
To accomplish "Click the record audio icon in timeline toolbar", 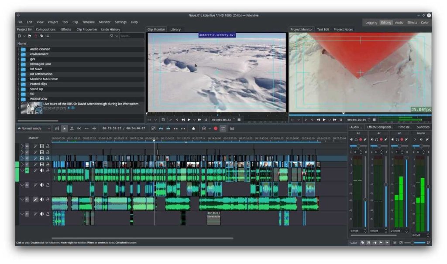I will 216,128.
